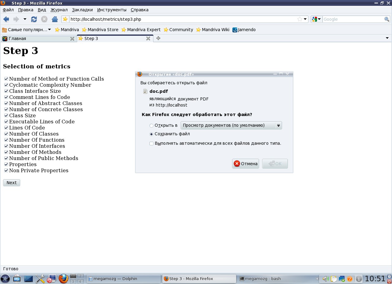Open the Инструменты menu
Viewport: 392px width, 284px height.
click(112, 10)
